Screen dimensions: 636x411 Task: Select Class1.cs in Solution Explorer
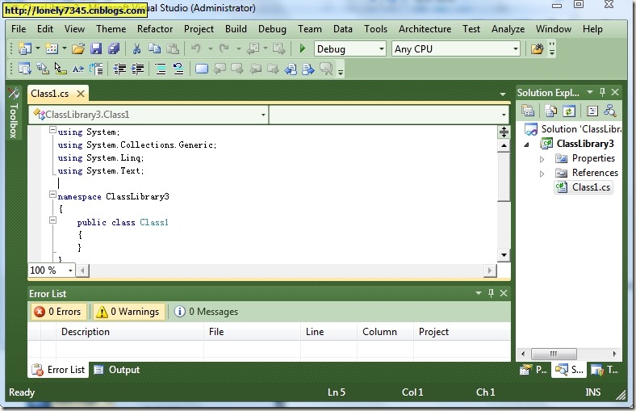point(591,187)
